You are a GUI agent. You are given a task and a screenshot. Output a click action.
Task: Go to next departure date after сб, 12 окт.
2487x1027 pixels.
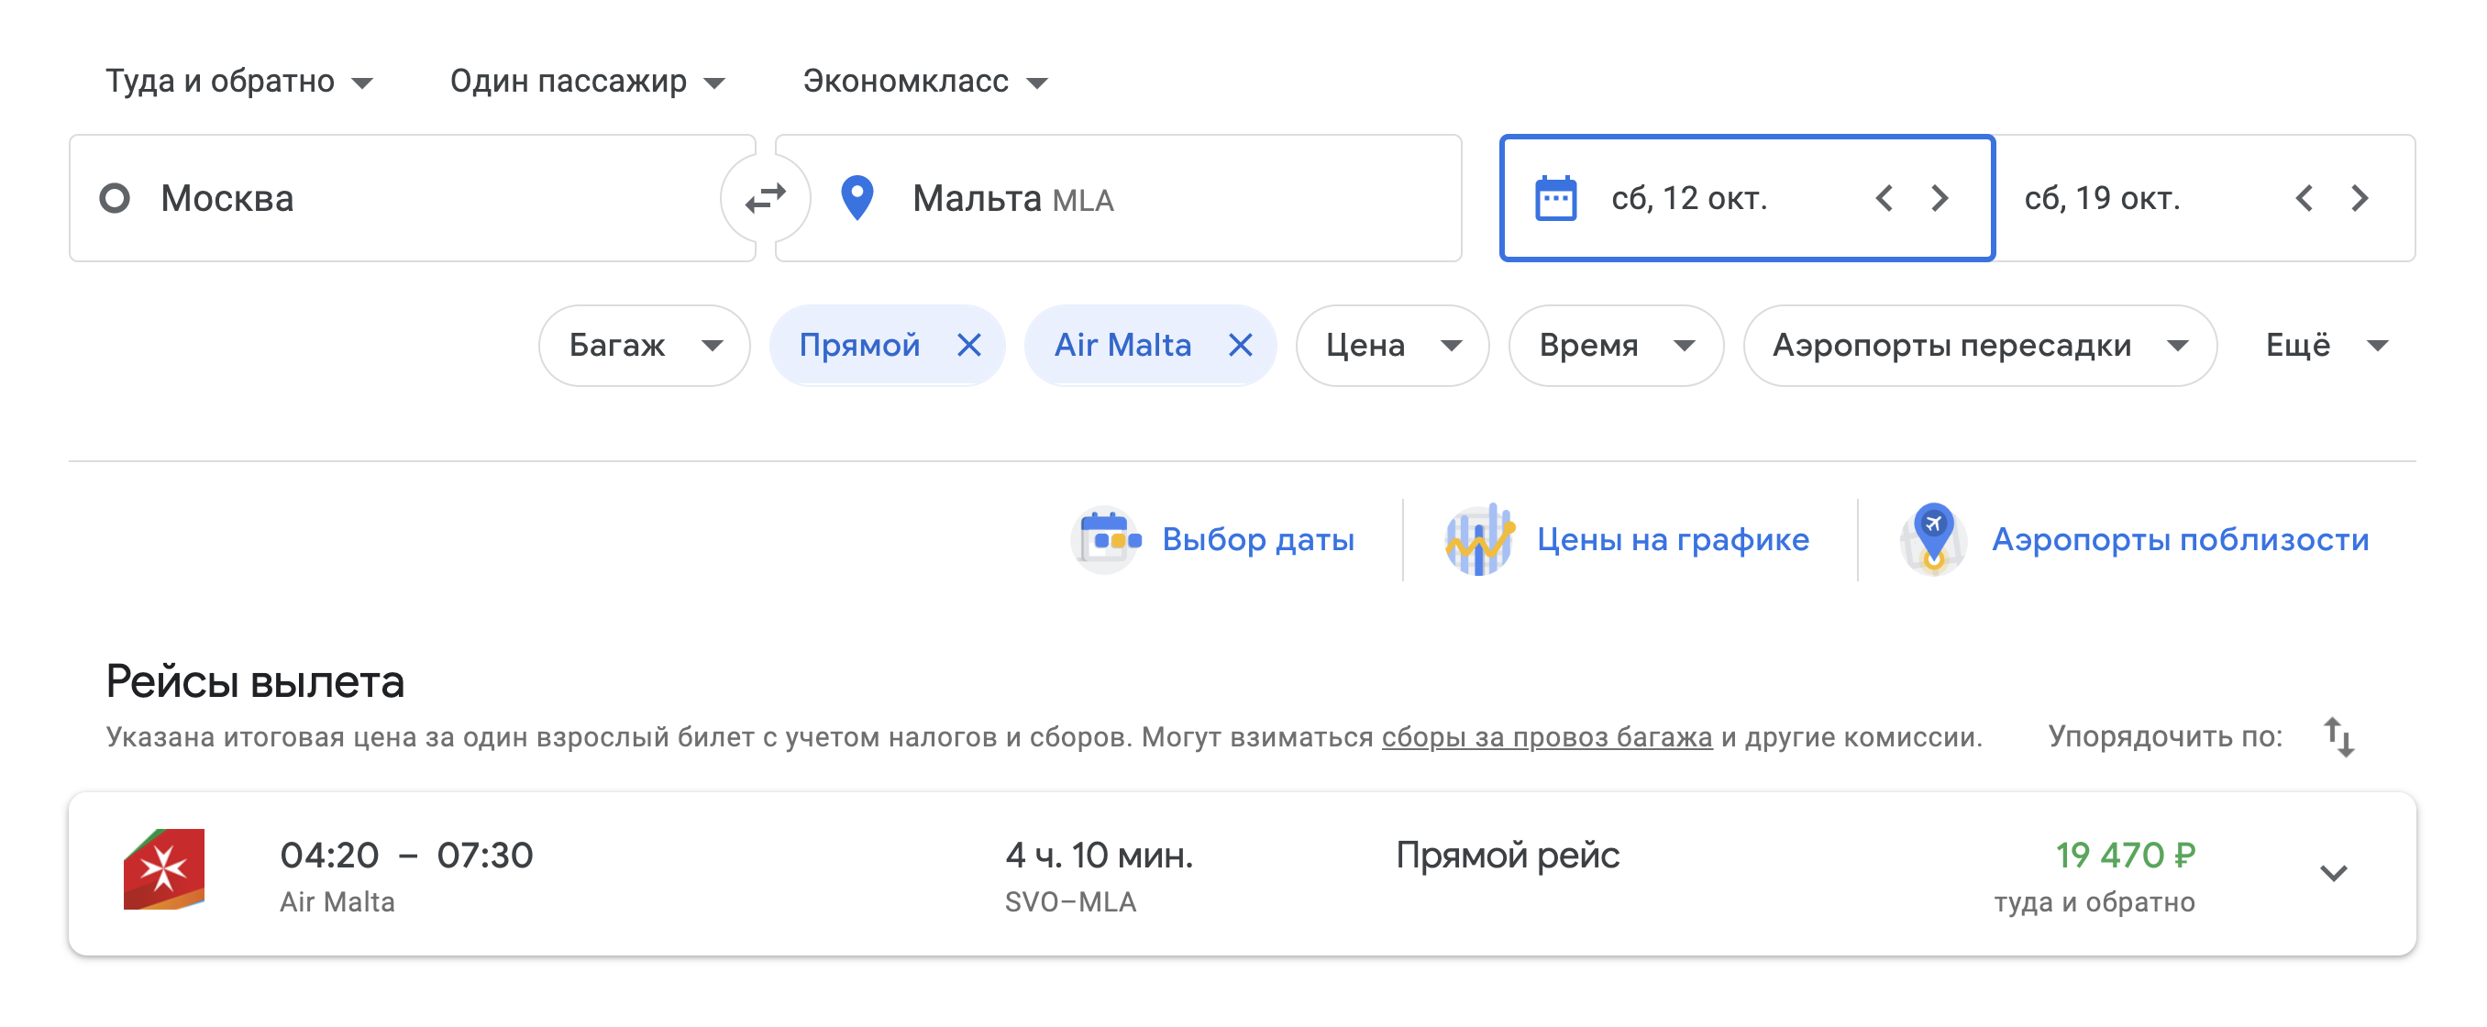coord(1940,198)
